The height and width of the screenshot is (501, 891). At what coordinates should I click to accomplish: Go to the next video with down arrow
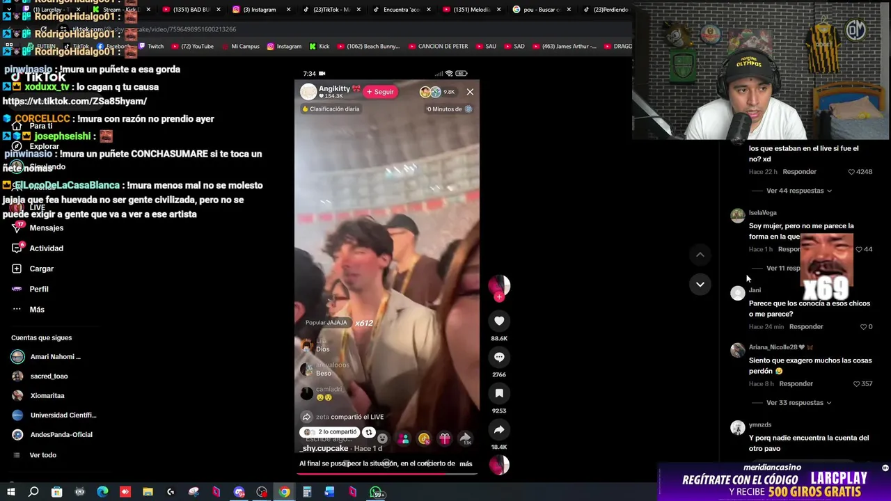[x=700, y=284]
